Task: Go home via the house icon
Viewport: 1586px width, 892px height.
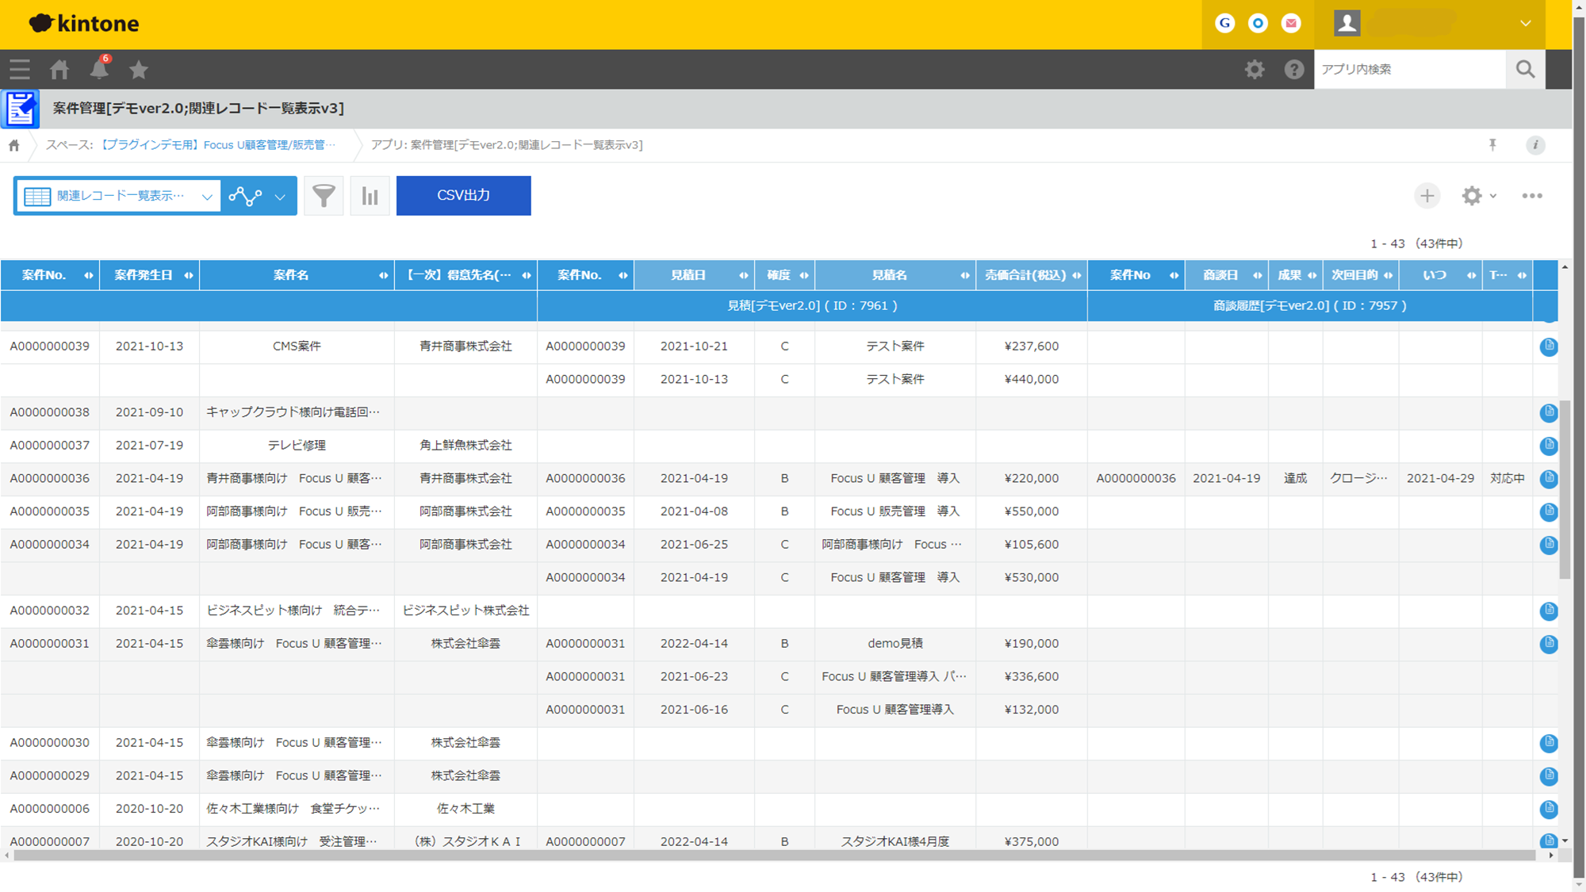Action: click(59, 69)
